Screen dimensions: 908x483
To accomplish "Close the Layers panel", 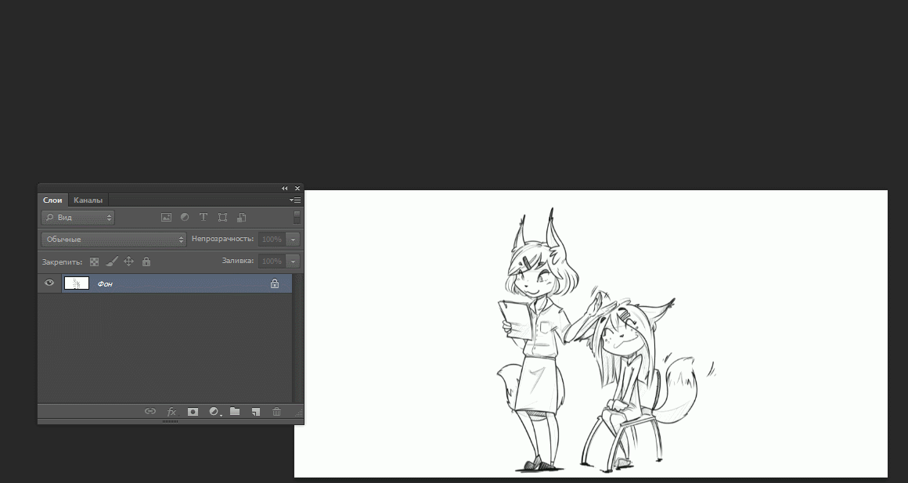I will [x=297, y=188].
